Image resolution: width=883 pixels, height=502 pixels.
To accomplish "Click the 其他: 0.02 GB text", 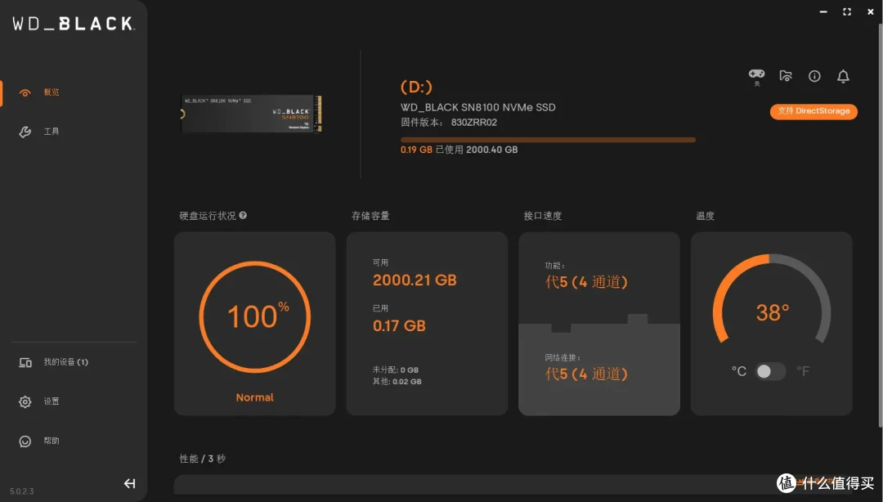I will click(x=397, y=382).
